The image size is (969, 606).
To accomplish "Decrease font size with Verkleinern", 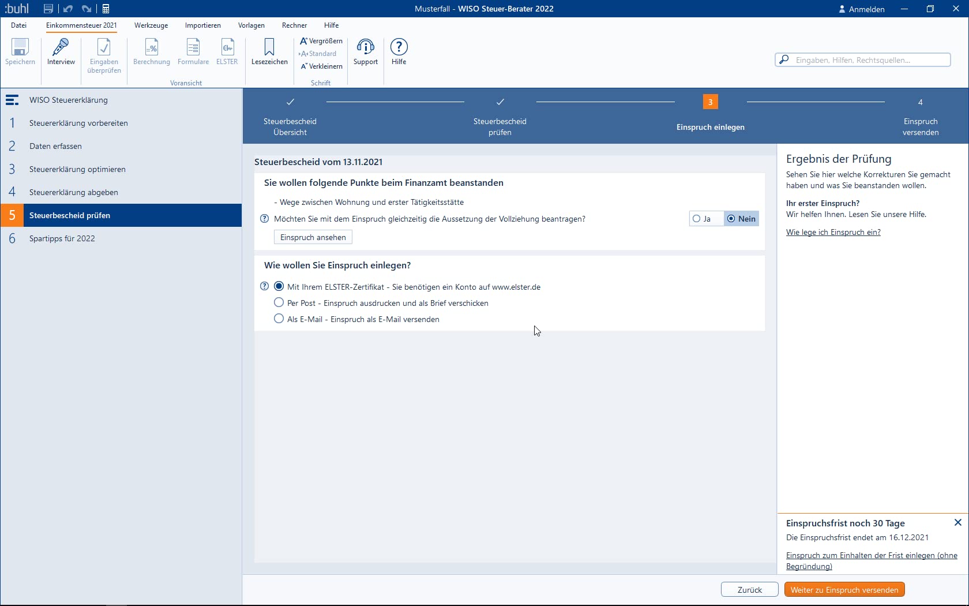I will (x=321, y=66).
